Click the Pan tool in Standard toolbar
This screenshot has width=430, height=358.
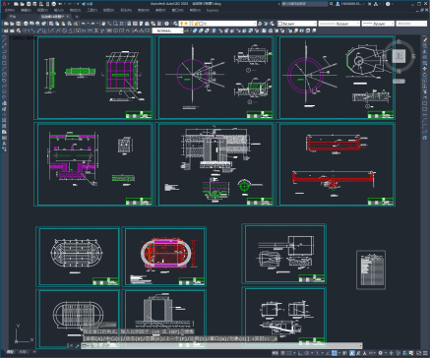pos(103,24)
